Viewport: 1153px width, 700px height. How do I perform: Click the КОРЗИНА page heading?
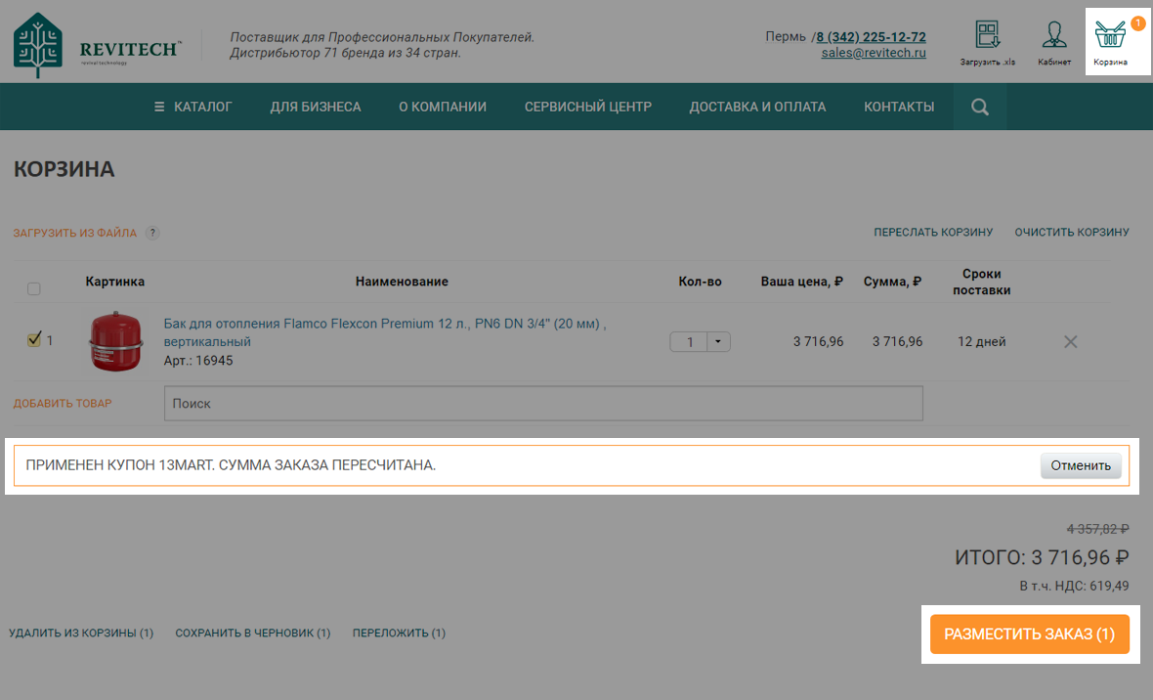coord(64,169)
